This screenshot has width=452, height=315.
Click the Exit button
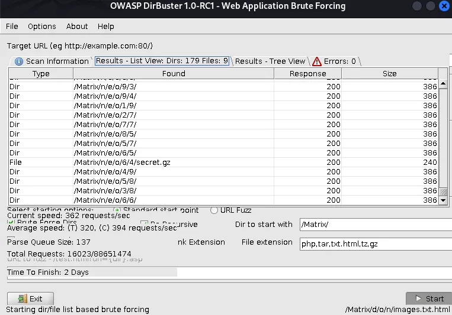click(30, 298)
